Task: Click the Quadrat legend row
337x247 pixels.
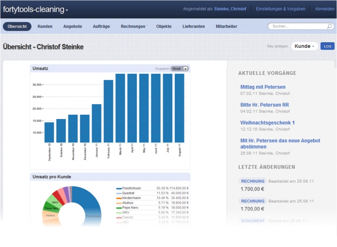Action: pos(152,193)
